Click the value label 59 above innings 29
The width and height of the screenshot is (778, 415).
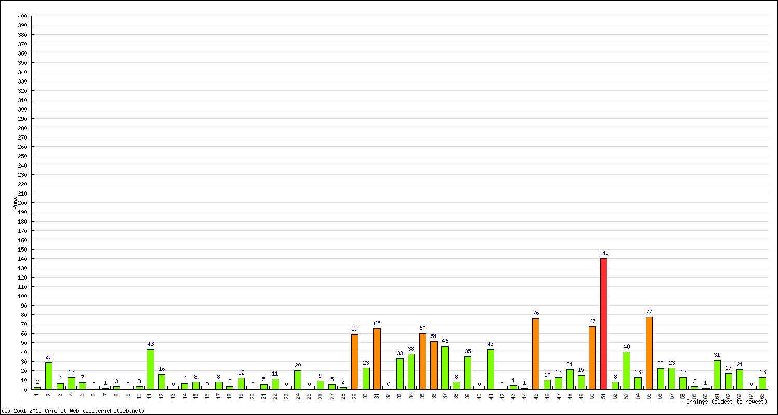click(x=355, y=329)
